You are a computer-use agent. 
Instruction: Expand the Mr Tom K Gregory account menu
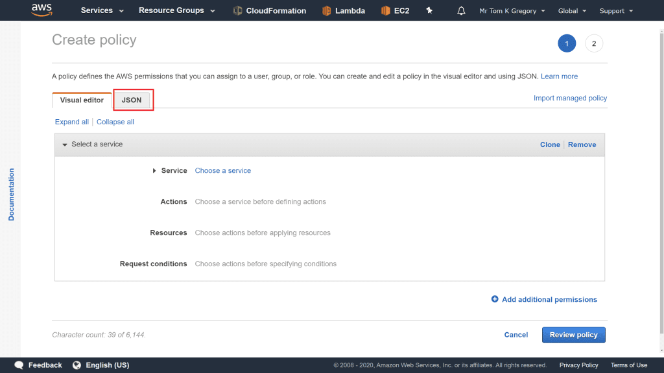tap(512, 11)
